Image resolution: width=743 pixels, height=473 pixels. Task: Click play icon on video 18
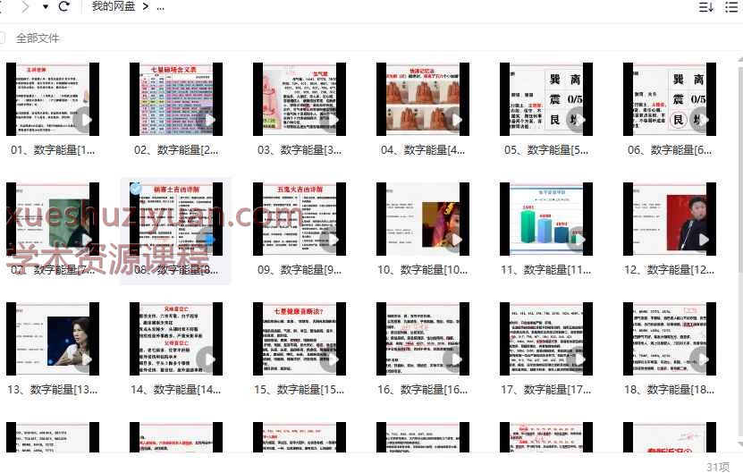[x=701, y=359]
